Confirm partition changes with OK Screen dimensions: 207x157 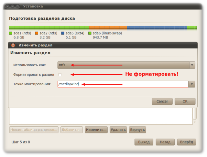click(185, 101)
